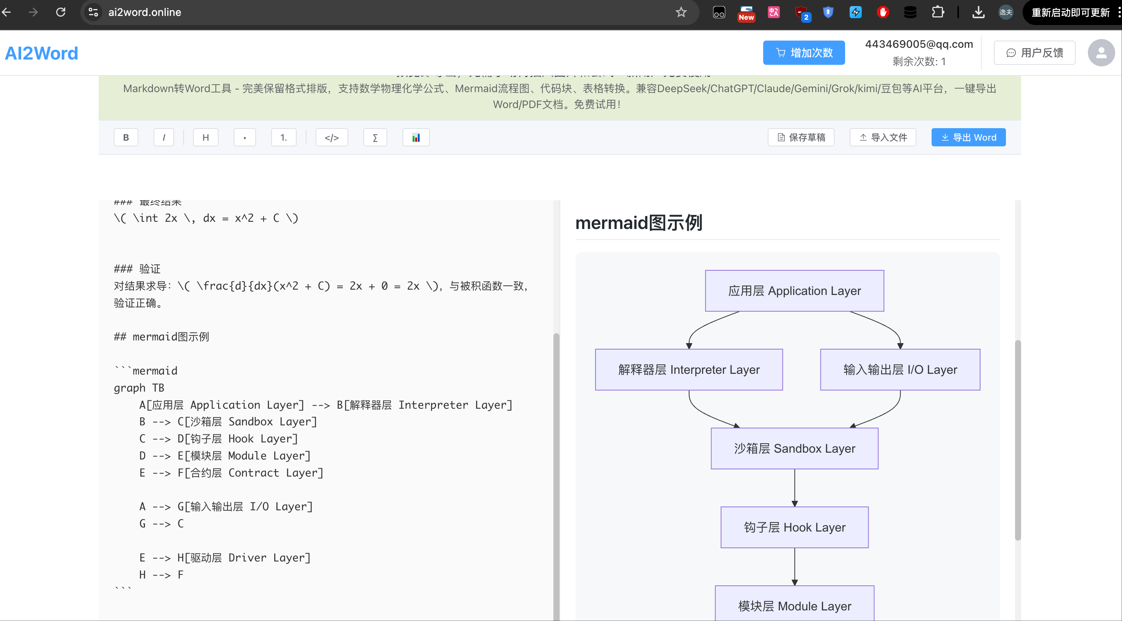Click the AI2Word logo link

click(41, 53)
